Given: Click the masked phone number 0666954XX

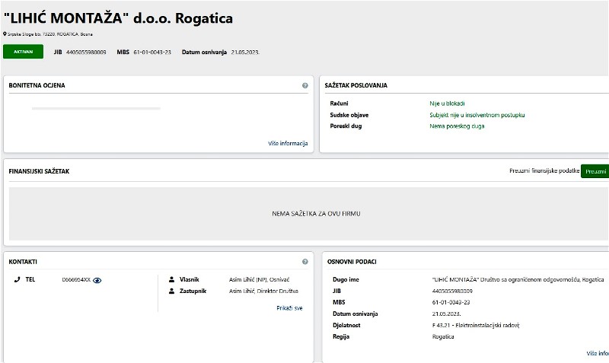Looking at the screenshot, I should [x=76, y=280].
